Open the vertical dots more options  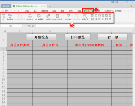pos(128,11)
